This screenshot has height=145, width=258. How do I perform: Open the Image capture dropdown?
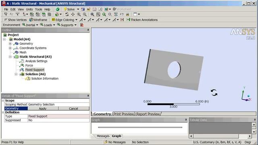tap(110, 9)
